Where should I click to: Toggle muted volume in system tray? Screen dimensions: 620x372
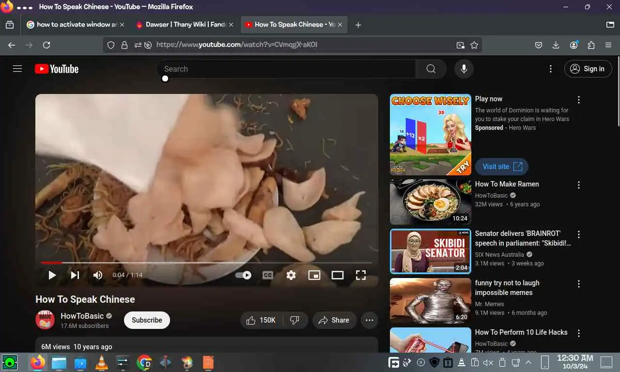488,362
